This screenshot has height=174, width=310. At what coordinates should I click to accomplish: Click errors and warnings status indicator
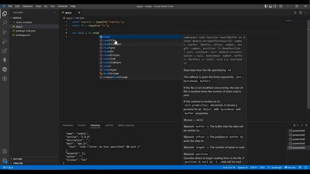point(8,168)
